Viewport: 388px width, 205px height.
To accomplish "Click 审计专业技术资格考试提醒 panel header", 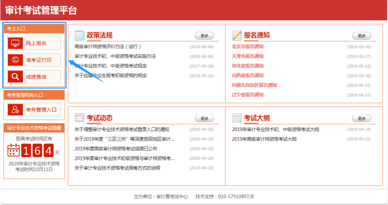I will (34, 128).
